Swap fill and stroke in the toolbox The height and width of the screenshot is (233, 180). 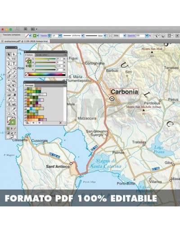(x=15, y=118)
